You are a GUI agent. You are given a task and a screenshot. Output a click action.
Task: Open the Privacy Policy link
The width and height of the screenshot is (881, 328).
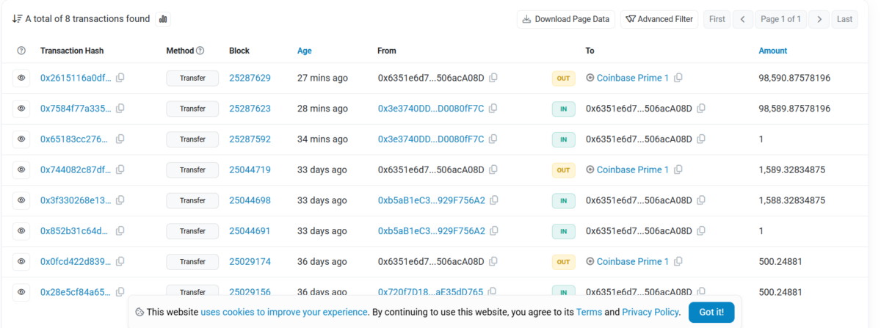650,312
